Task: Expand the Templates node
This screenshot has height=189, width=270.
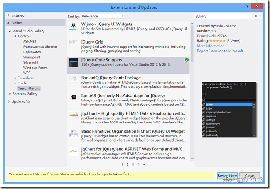Action: (x=15, y=78)
